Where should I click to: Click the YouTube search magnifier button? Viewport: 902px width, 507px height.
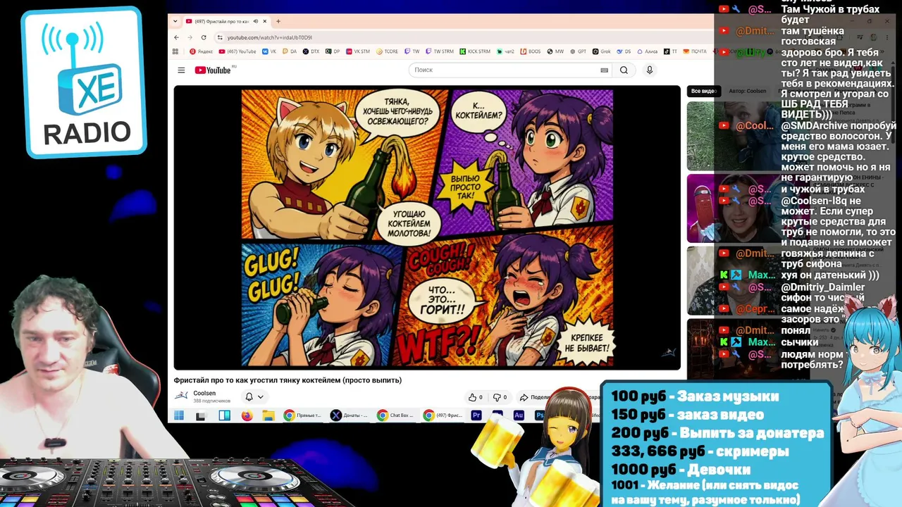(624, 70)
